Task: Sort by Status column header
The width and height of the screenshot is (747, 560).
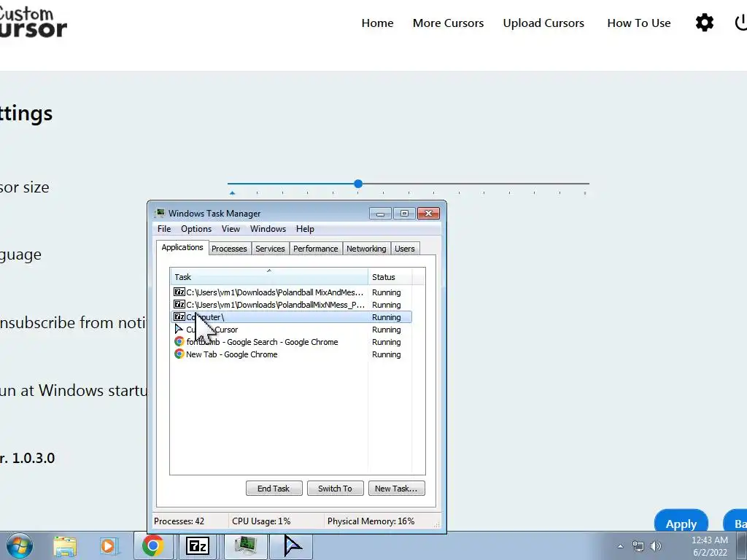Action: pos(390,276)
